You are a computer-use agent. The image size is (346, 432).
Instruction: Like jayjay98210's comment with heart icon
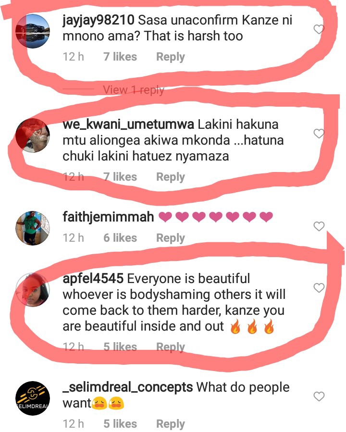319,29
